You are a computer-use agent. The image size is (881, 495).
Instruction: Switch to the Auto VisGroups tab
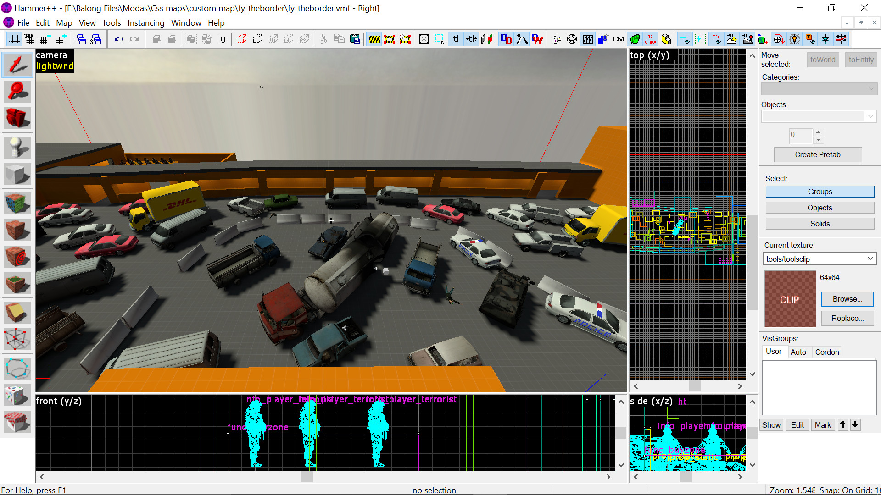pos(798,352)
